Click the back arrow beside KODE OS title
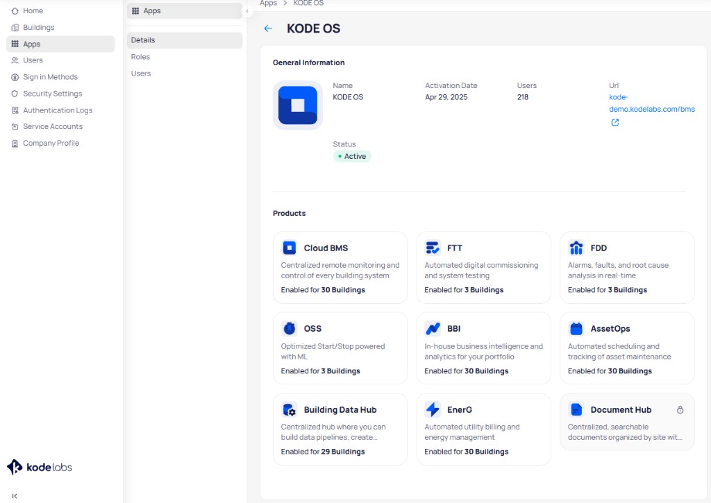The height and width of the screenshot is (503, 711). (268, 28)
